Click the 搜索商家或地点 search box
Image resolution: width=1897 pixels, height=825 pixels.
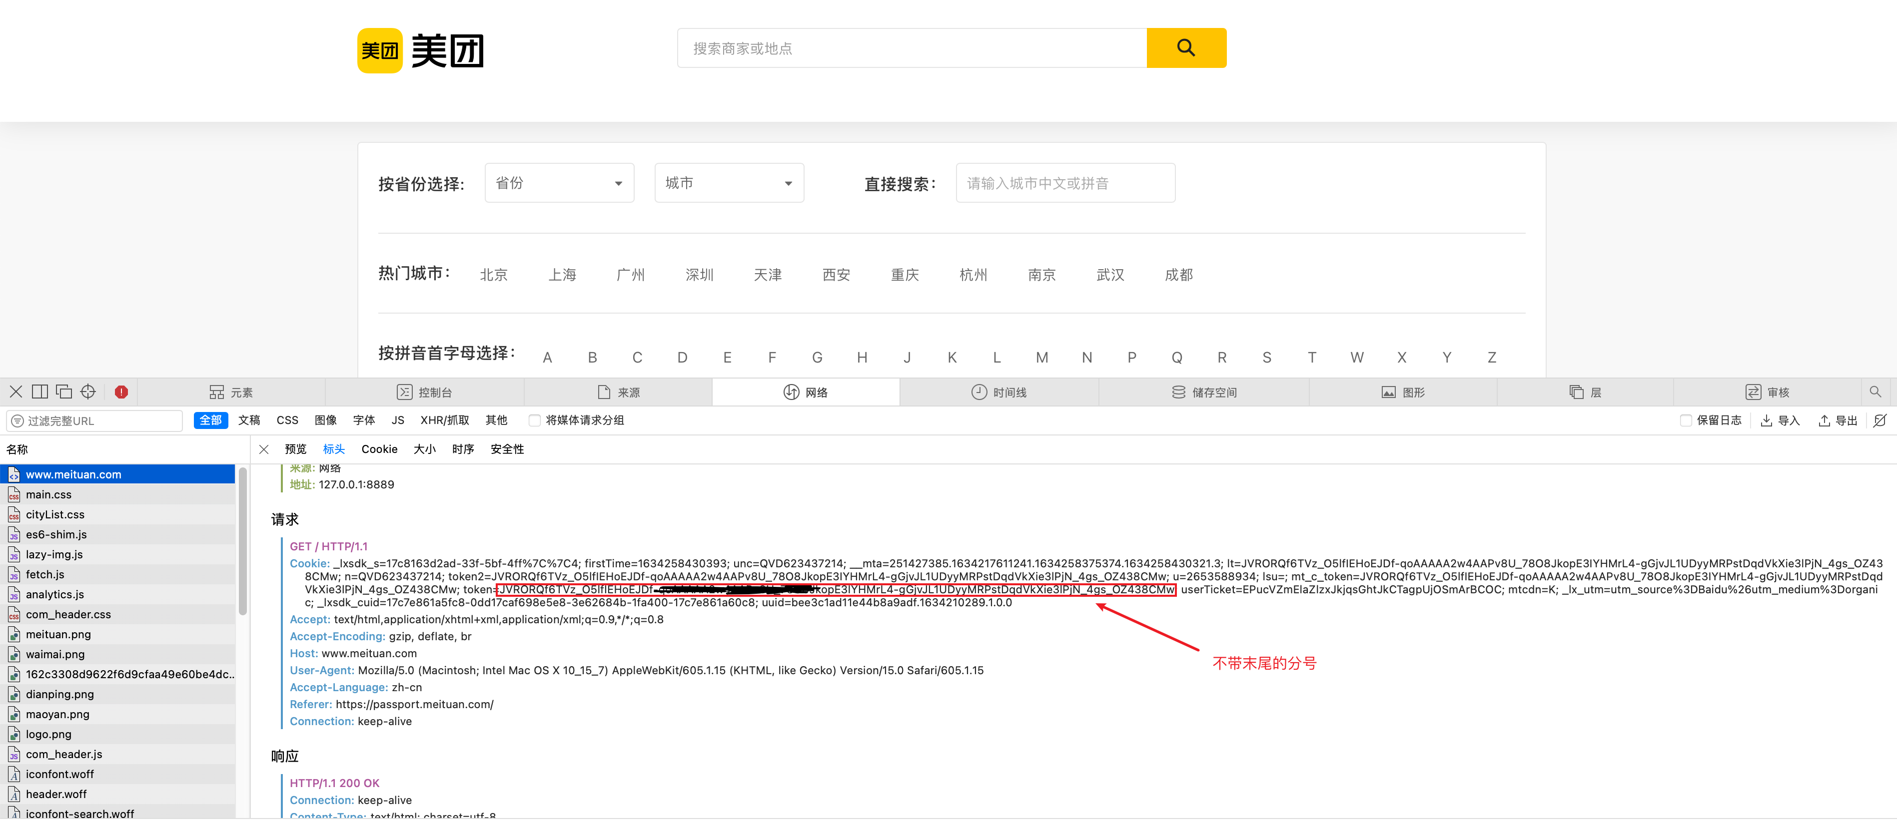tap(912, 48)
